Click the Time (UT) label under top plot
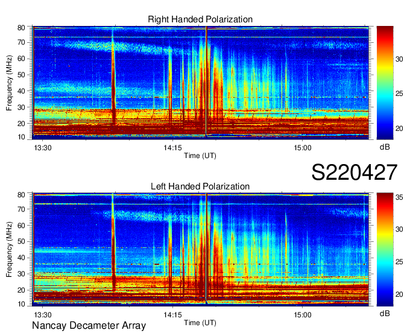Image resolution: width=410 pixels, height=333 pixels. click(x=200, y=156)
